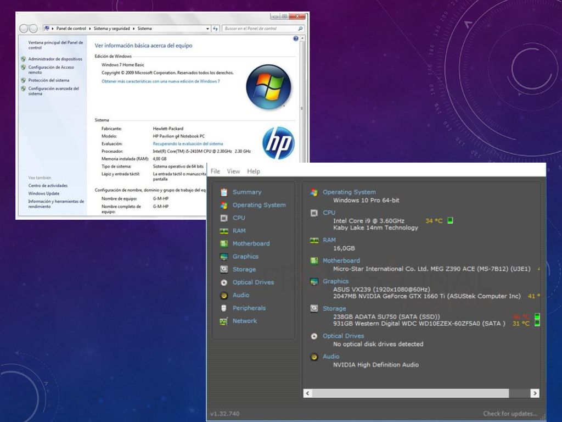Click the shield icon beside Protección del sistema
The width and height of the screenshot is (562, 422).
tap(23, 80)
